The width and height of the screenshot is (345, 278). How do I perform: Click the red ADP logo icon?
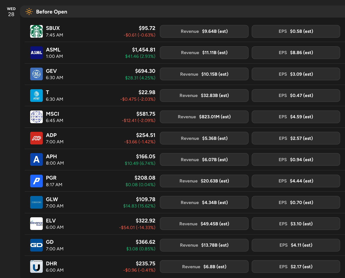pos(36,138)
